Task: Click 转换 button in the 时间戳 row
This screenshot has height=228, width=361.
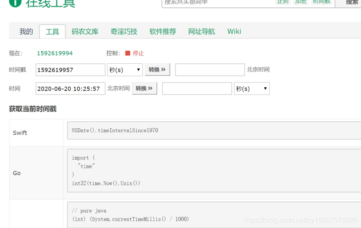Action: click(x=158, y=70)
